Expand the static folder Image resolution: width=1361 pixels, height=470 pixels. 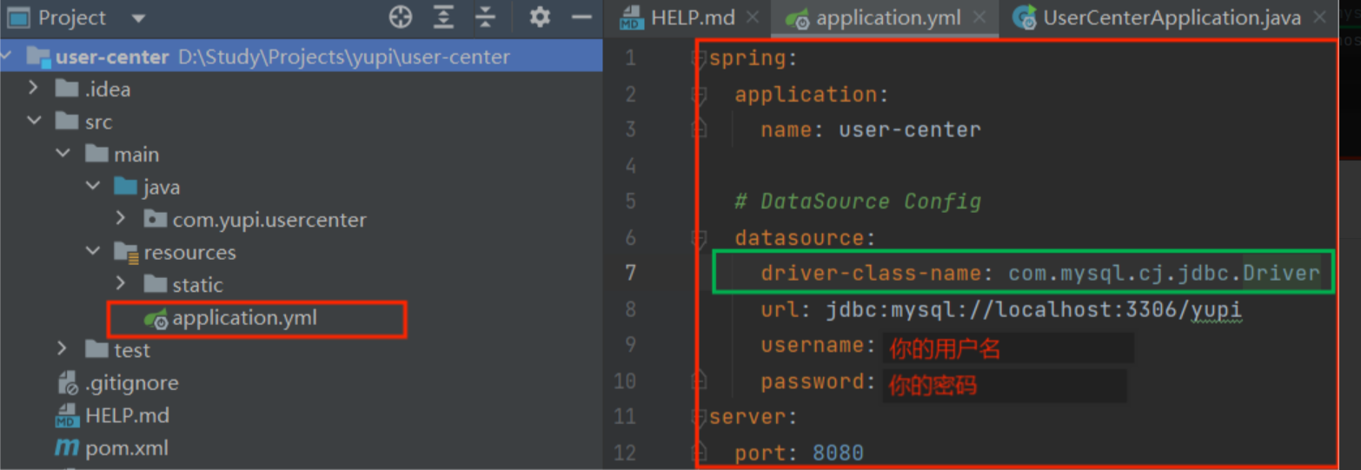click(x=121, y=284)
